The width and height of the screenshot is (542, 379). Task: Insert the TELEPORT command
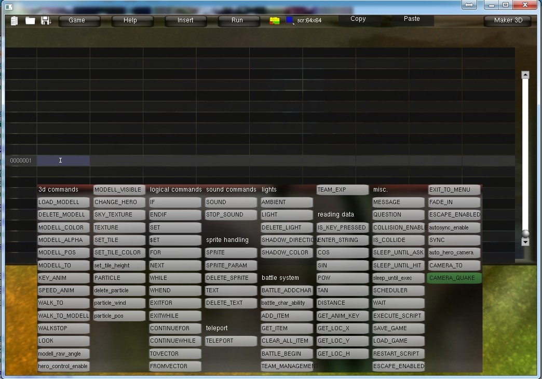(x=231, y=341)
